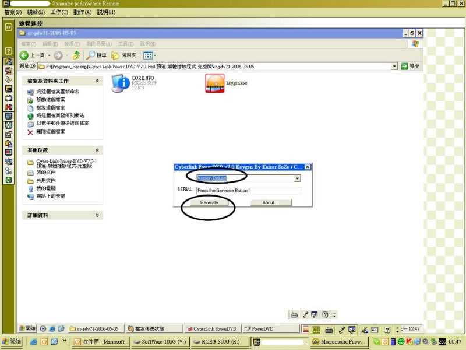Launch Internet Explorer from local quick launch
Screen dimensions: 466x350
click(x=34, y=342)
